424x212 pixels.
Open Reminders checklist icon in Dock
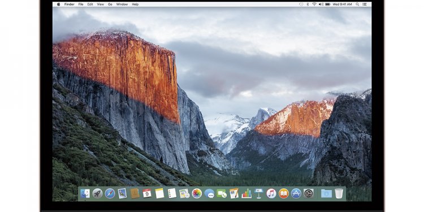tap(172, 193)
